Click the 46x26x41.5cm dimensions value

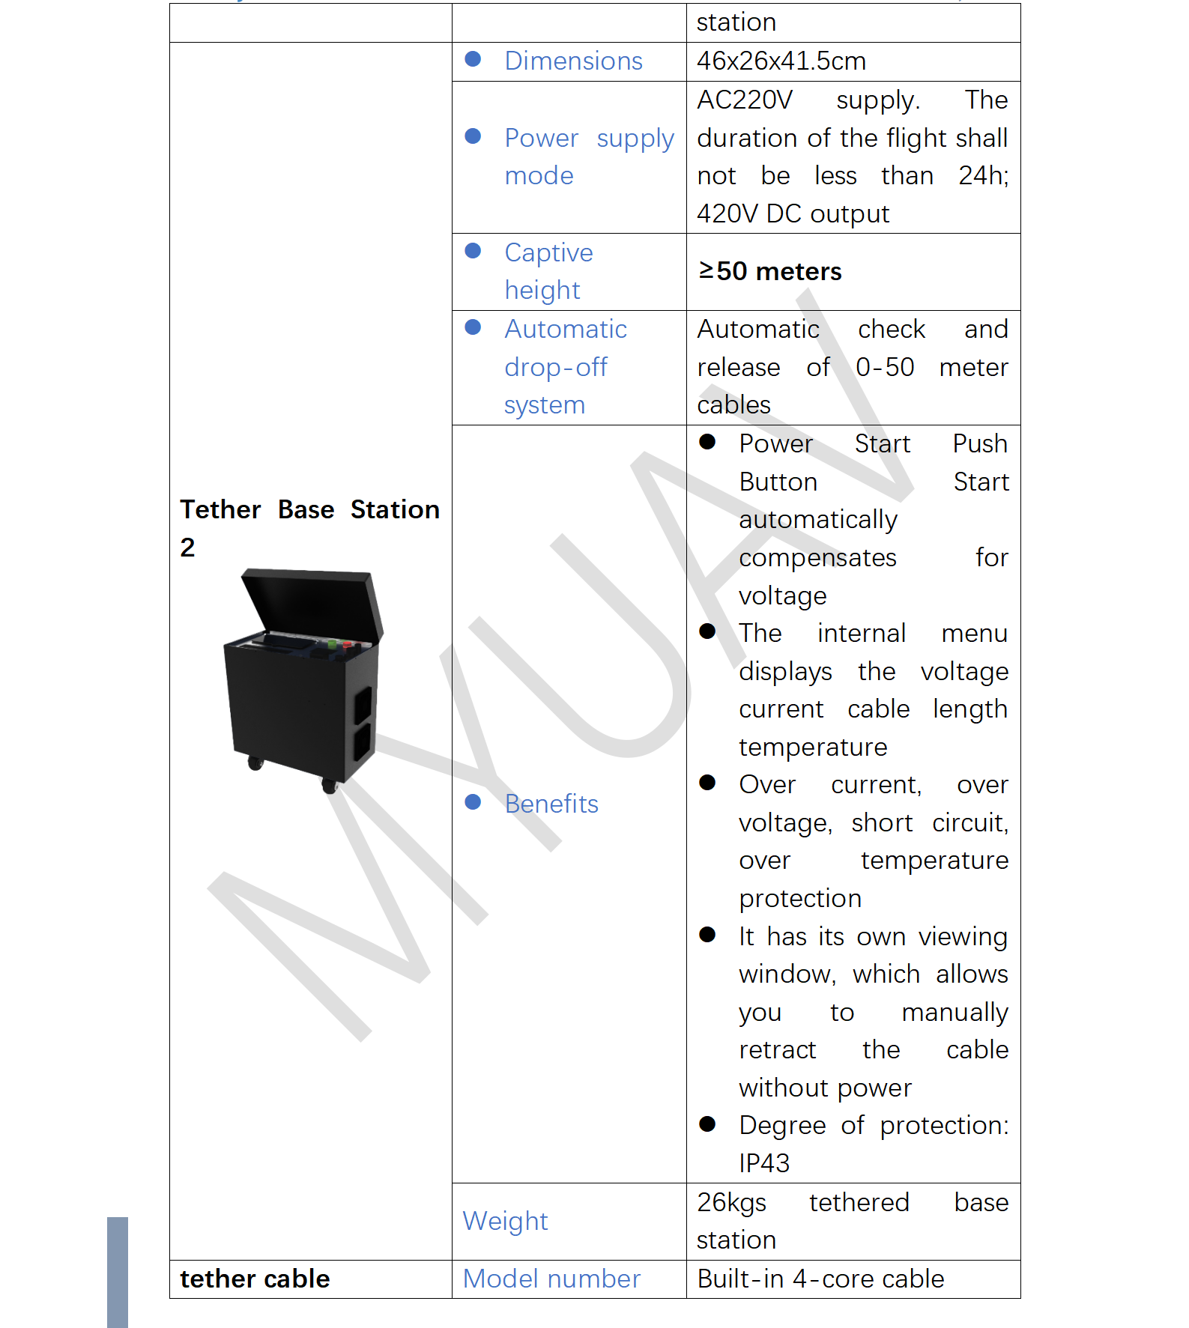pos(781,61)
